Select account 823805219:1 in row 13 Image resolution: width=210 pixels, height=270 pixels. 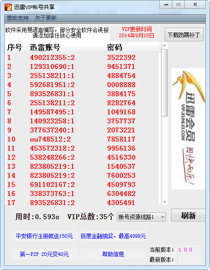click(x=52, y=167)
